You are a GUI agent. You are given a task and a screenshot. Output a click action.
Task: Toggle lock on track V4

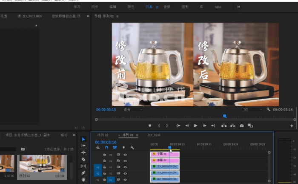[x=104, y=161]
